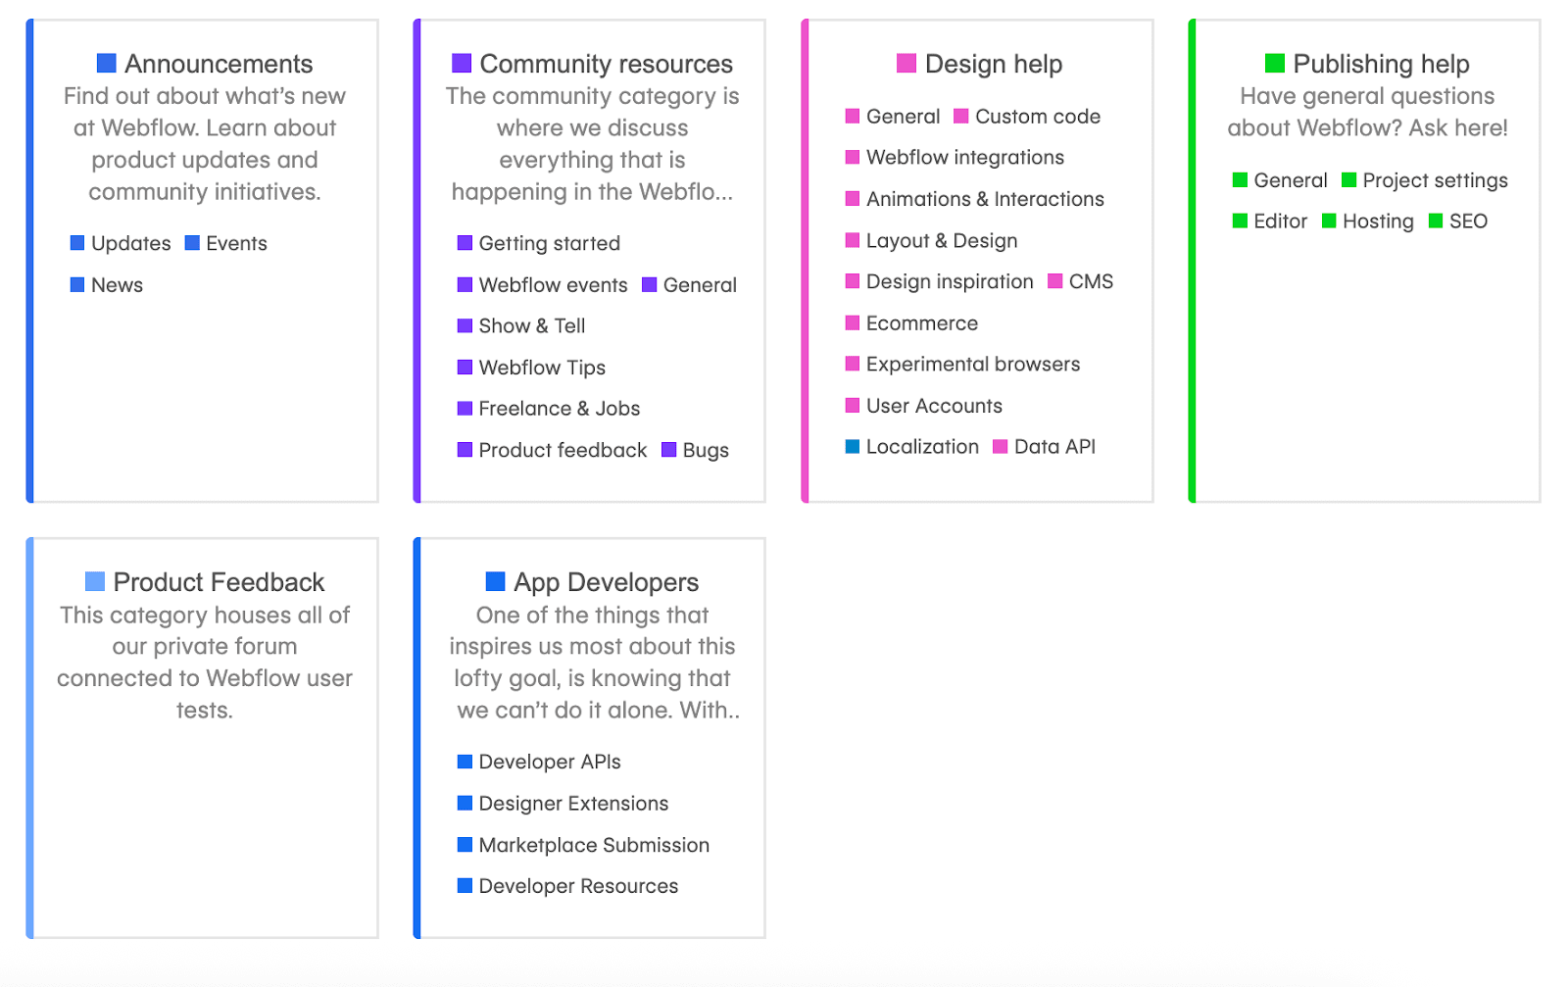The image size is (1568, 987).
Task: Click the blue square icon beside News
Action: coord(77,284)
